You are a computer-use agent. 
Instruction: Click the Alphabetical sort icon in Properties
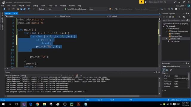(167, 70)
